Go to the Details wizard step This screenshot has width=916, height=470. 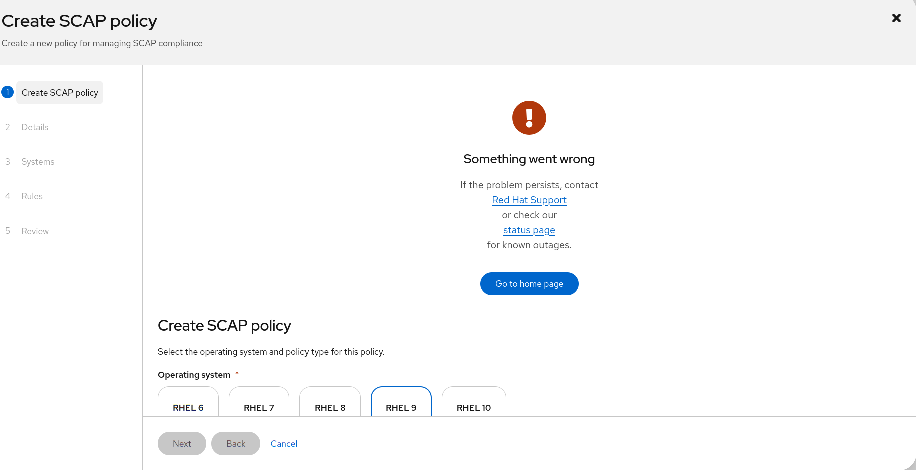click(35, 127)
